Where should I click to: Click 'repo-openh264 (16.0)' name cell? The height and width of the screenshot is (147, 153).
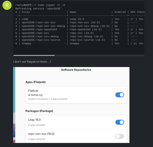[86, 29]
